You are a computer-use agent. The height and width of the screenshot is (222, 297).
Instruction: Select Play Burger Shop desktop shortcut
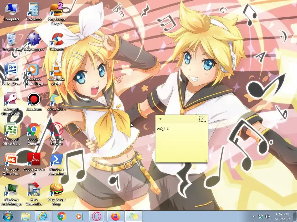click(x=57, y=195)
